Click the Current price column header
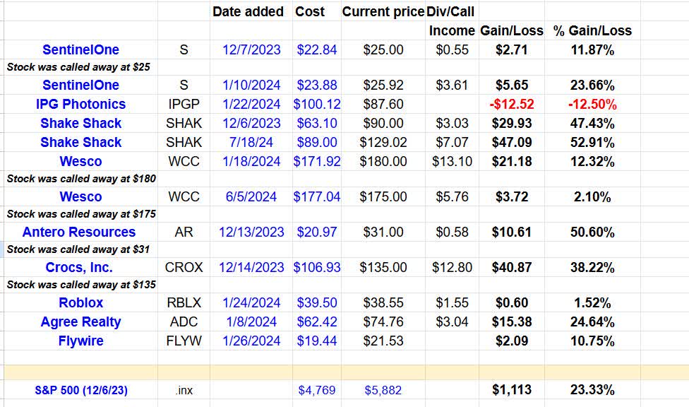The image size is (689, 407). (x=383, y=11)
